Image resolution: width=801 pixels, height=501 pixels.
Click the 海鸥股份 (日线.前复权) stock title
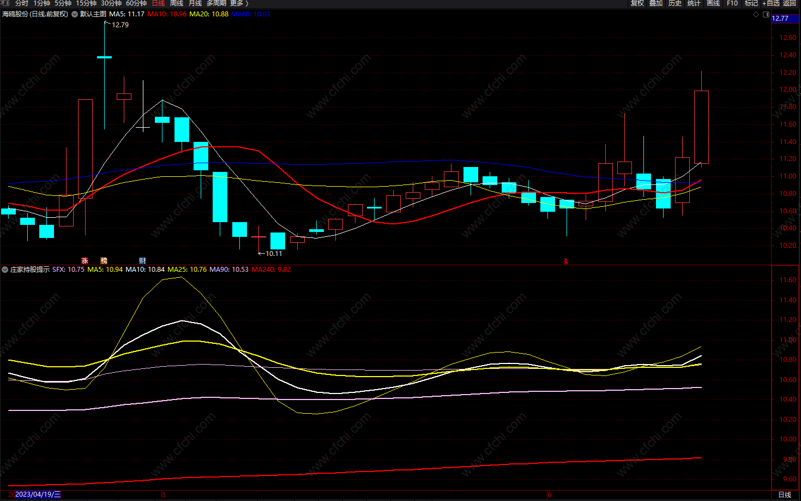pos(35,14)
